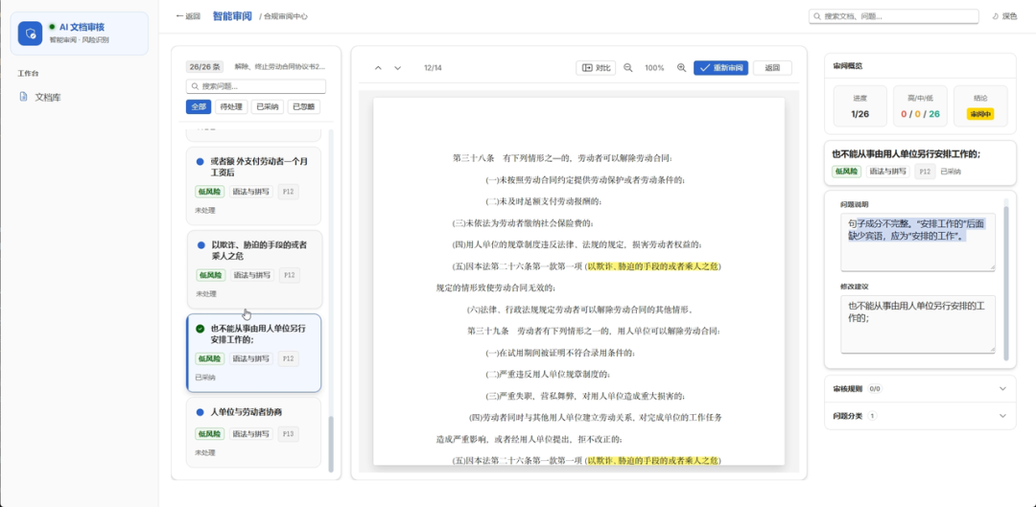Viewport: 1036px width, 507px height.
Task: Select the 待处理 filter tab
Action: coord(230,107)
